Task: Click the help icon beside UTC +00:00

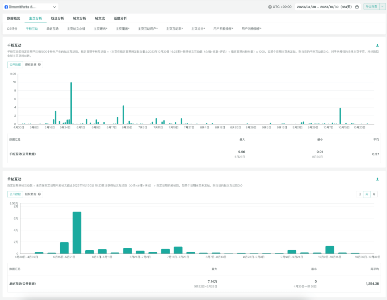Action: pyautogui.click(x=270, y=7)
